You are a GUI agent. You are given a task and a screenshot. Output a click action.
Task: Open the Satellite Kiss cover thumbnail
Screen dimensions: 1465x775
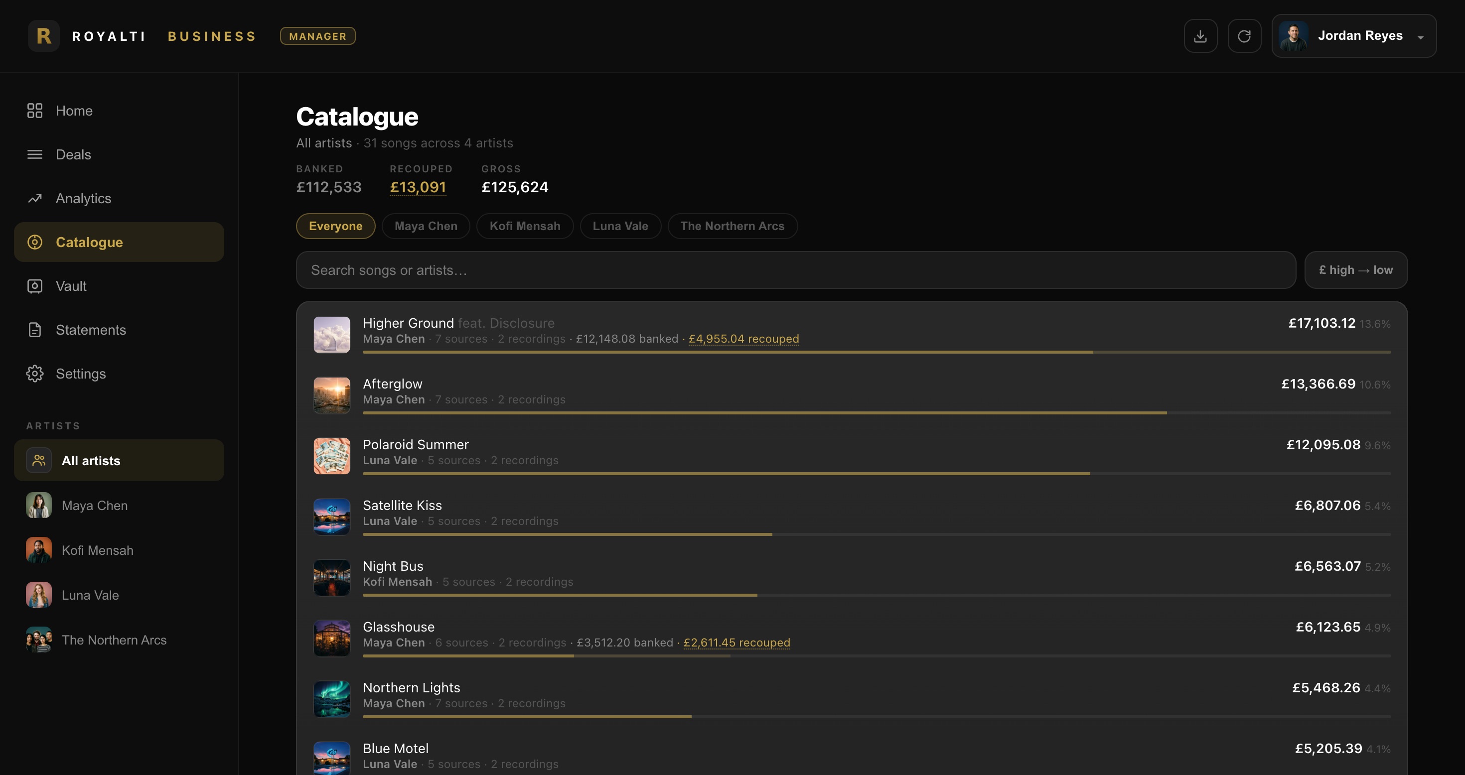331,517
